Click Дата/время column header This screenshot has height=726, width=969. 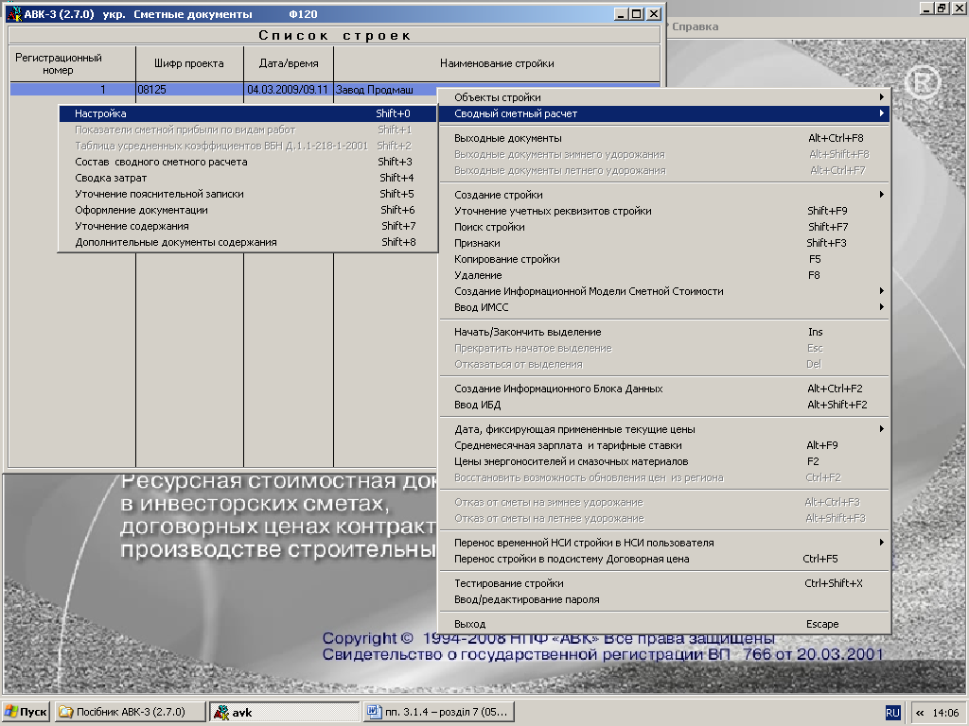(x=289, y=63)
